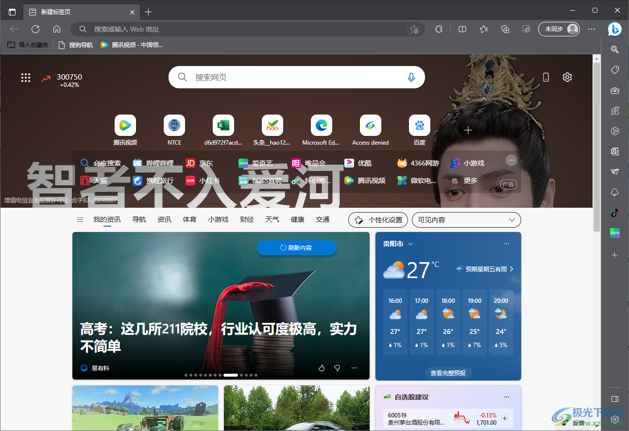629x431 pixels.
Task: Click the 刷新内容 button
Action: 297,248
